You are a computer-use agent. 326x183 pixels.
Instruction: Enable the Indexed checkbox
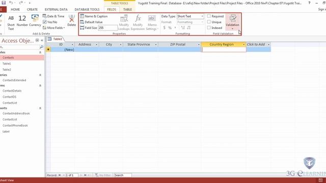(x=209, y=27)
